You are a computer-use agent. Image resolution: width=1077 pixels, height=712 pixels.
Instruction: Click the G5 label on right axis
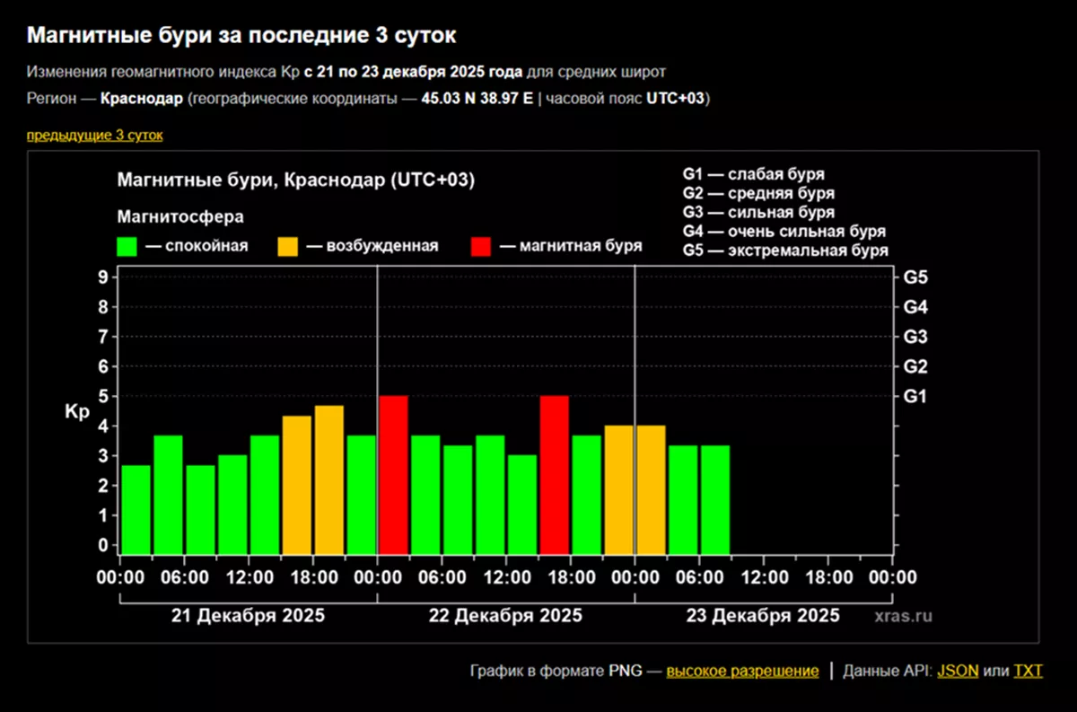click(x=916, y=277)
